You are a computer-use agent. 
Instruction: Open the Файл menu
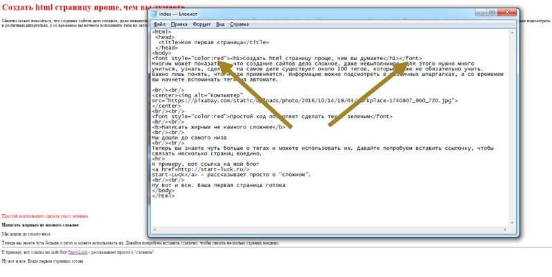point(159,24)
